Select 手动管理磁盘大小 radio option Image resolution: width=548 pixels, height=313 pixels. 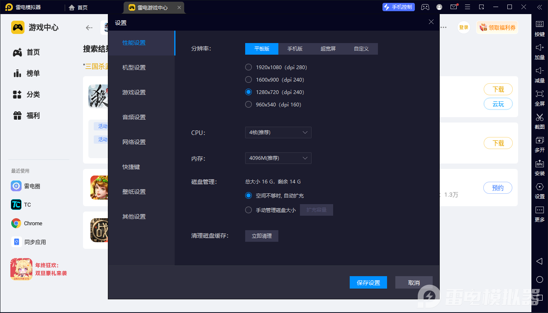point(248,210)
